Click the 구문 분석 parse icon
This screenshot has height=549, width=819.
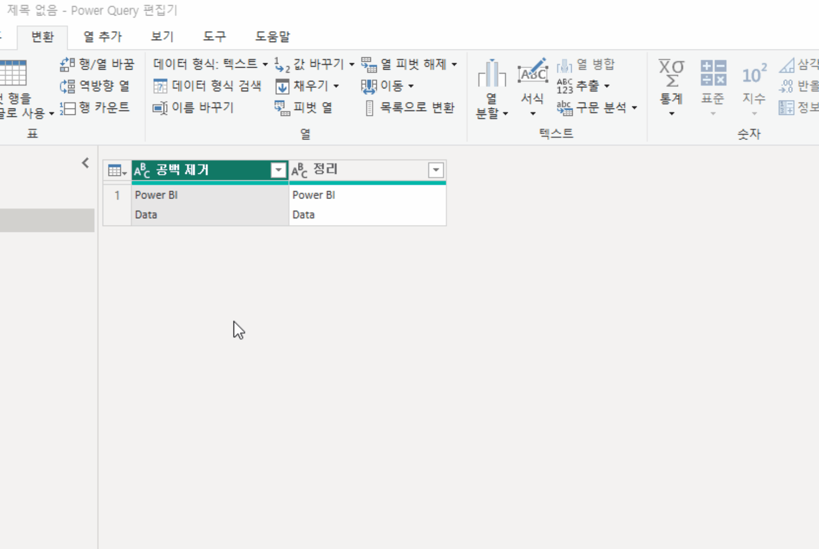coord(564,108)
